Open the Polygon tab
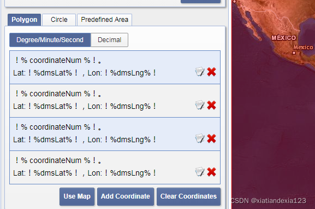 coord(25,20)
